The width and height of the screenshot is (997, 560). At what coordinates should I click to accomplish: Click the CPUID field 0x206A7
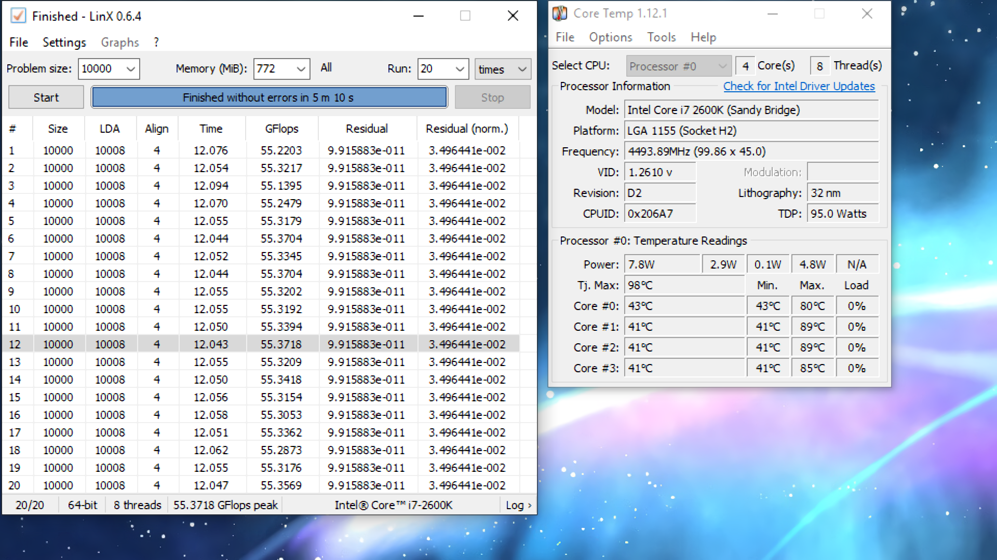point(660,214)
